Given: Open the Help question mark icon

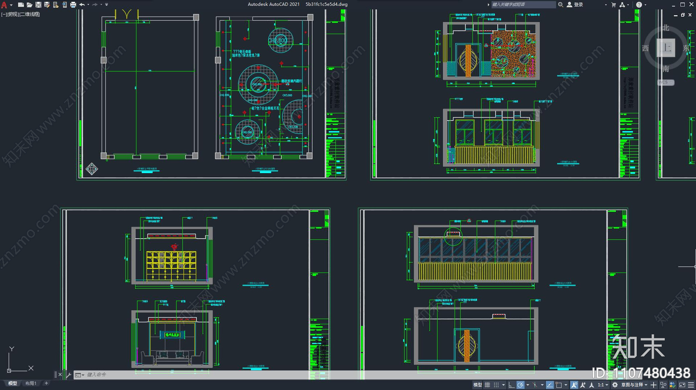Looking at the screenshot, I should click(x=639, y=5).
